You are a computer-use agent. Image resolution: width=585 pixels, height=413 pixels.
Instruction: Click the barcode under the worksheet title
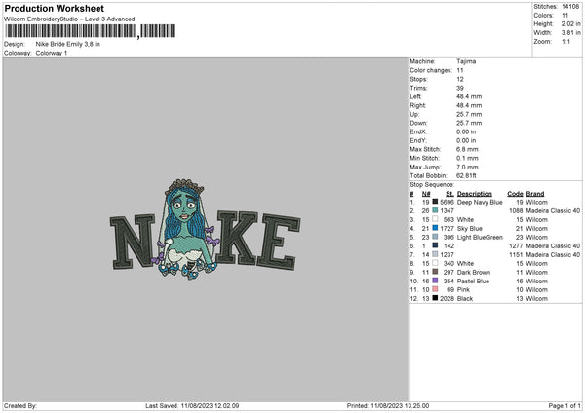click(x=90, y=31)
